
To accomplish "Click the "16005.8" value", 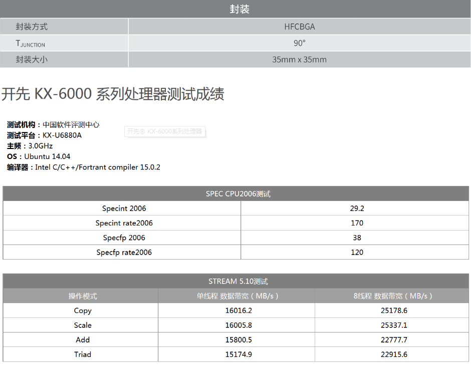I will [239, 325].
